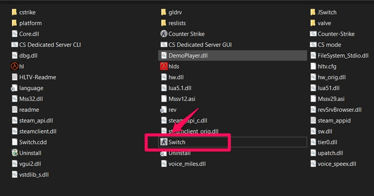Select CS Dedicated Server GUI shortcut
Screen dimensions: 374x196
[x=196, y=45]
